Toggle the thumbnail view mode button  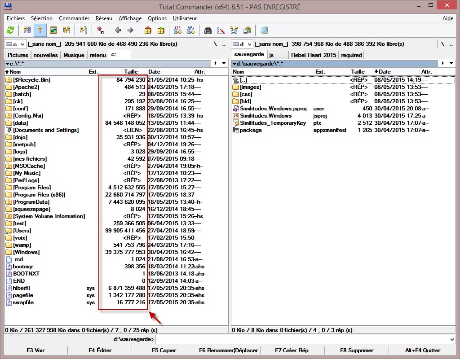53,31
